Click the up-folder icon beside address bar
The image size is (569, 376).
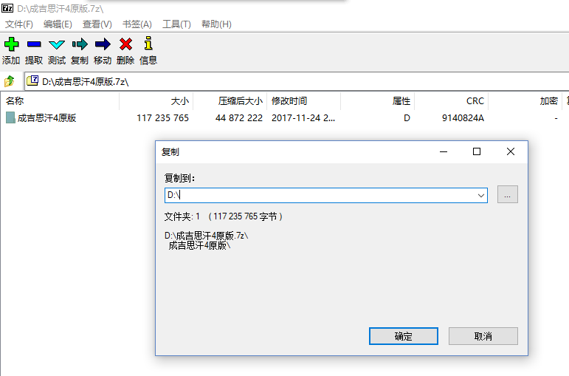(10, 81)
